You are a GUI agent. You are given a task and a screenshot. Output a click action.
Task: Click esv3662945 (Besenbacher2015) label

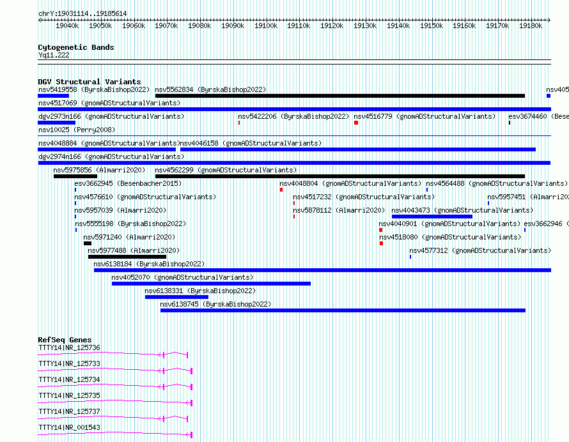point(128,183)
